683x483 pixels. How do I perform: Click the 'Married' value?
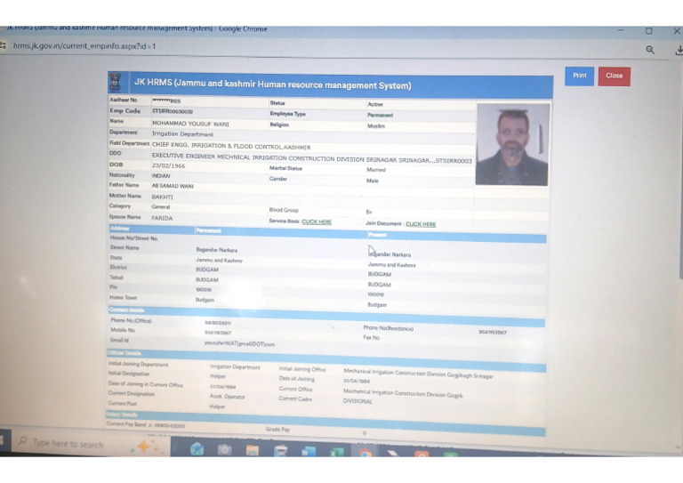click(x=376, y=170)
